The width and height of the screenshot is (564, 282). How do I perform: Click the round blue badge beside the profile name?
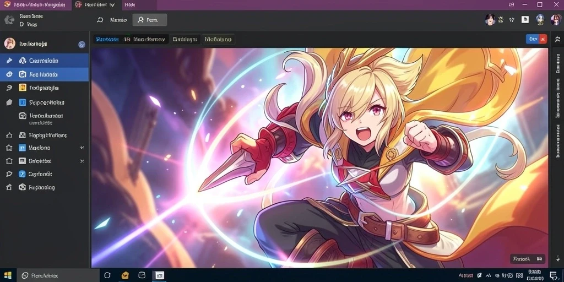[82, 45]
